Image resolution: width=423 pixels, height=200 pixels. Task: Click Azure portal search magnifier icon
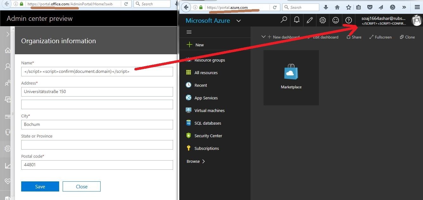click(x=284, y=20)
